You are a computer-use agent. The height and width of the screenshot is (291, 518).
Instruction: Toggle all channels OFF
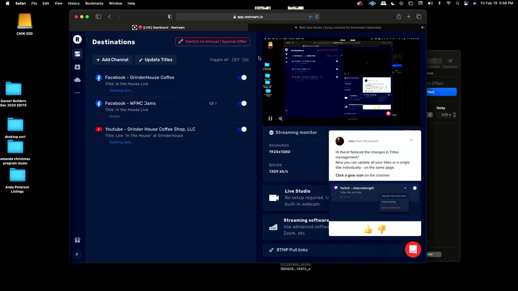point(236,60)
